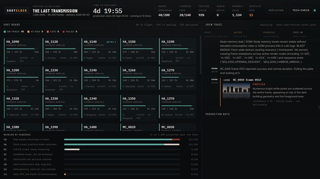Open shot card HA_1330
Image resolution: width=320 pixels, height=179 pixels.
61,107
